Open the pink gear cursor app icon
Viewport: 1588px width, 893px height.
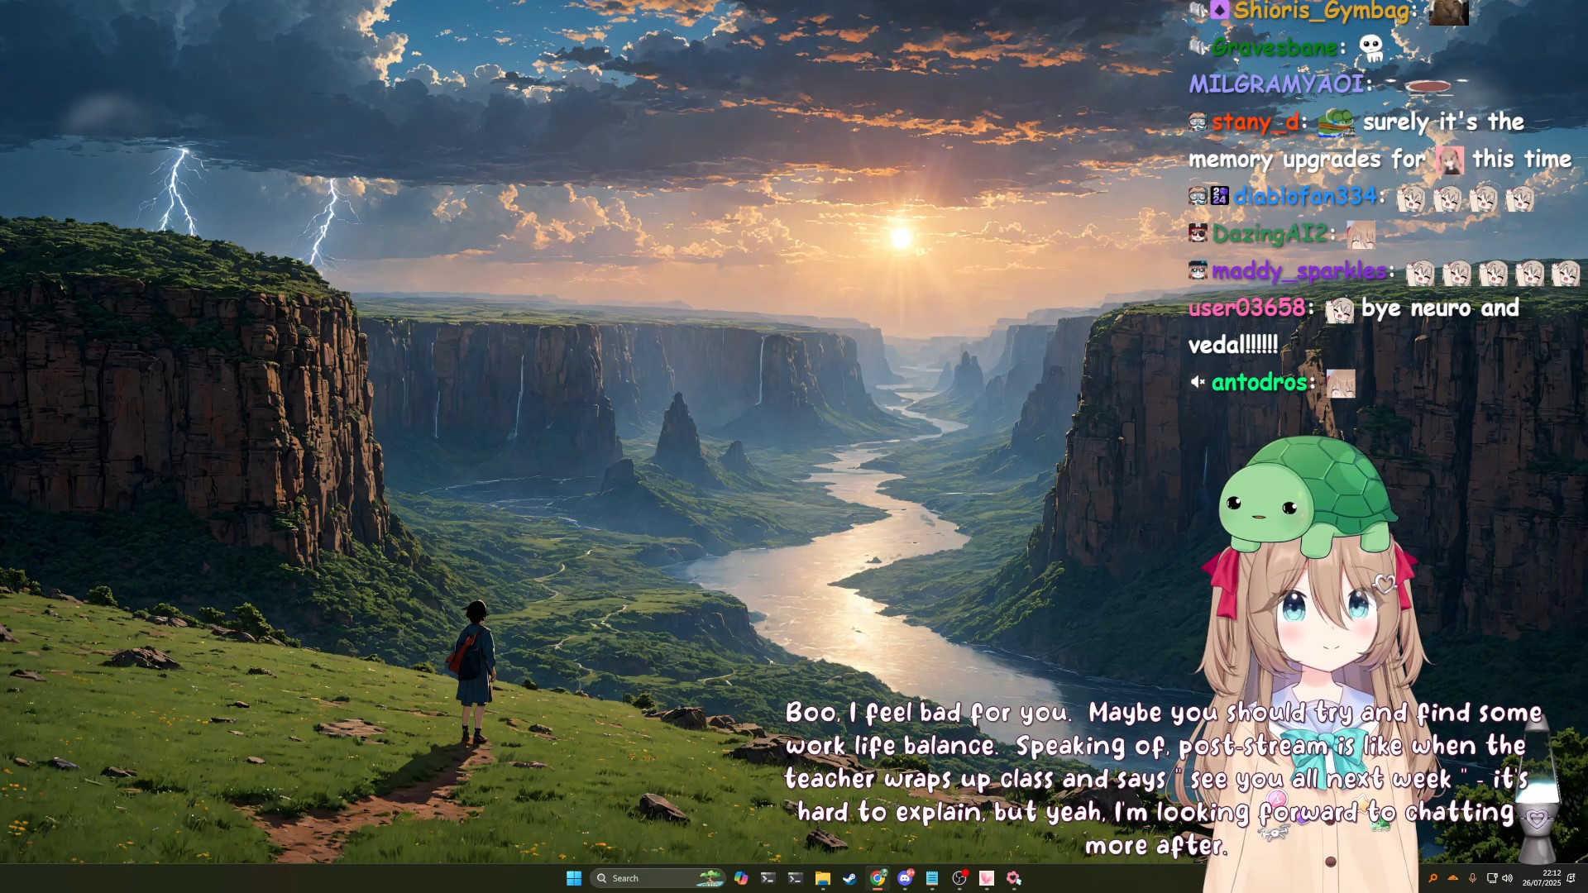coord(1014,878)
